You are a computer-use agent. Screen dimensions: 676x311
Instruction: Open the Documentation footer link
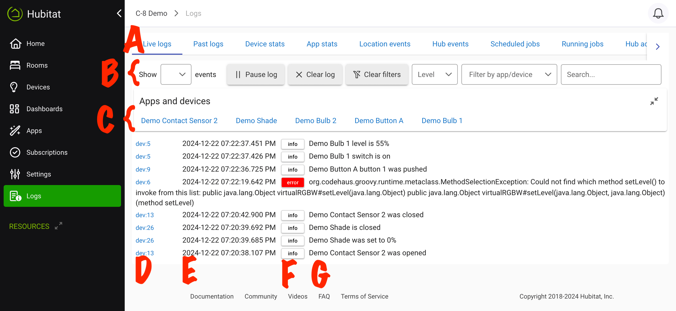212,296
